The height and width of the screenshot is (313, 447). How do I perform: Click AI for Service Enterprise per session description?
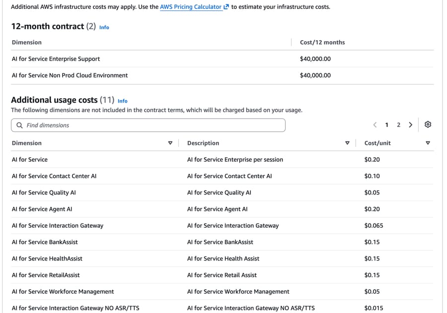coord(235,160)
